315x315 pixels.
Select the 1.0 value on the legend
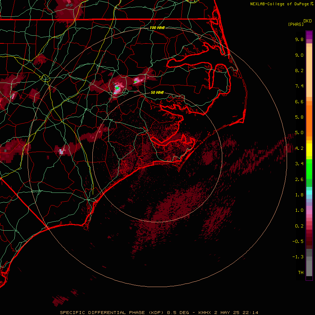click(299, 210)
